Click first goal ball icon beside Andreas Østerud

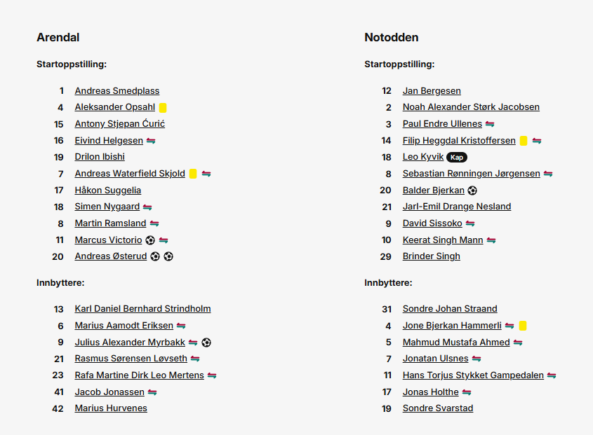[155, 257]
